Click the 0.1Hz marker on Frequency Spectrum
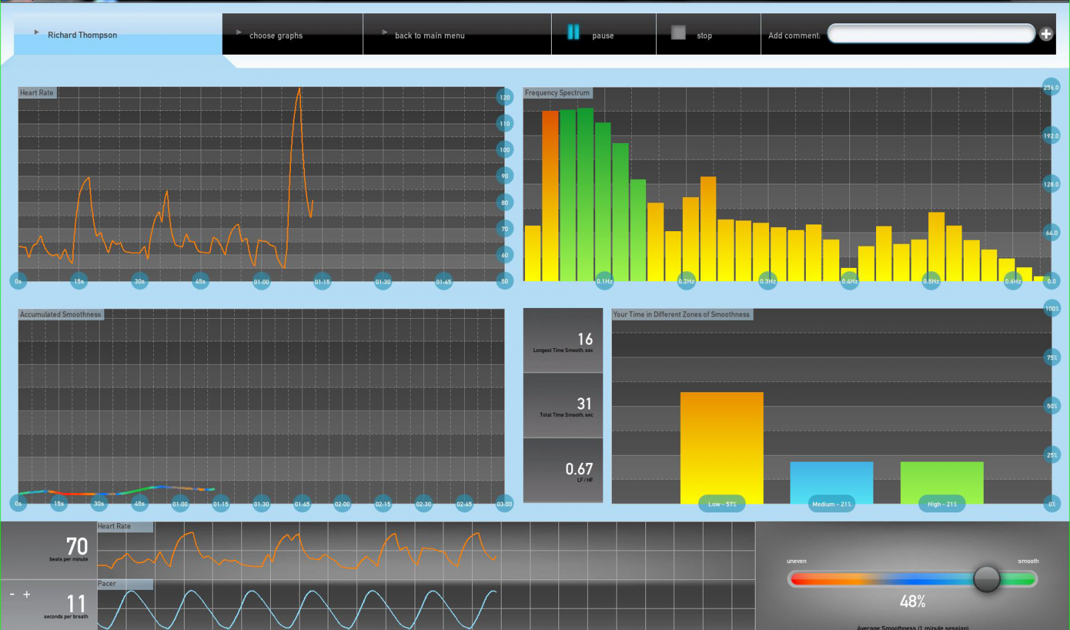The width and height of the screenshot is (1070, 630). 605,281
